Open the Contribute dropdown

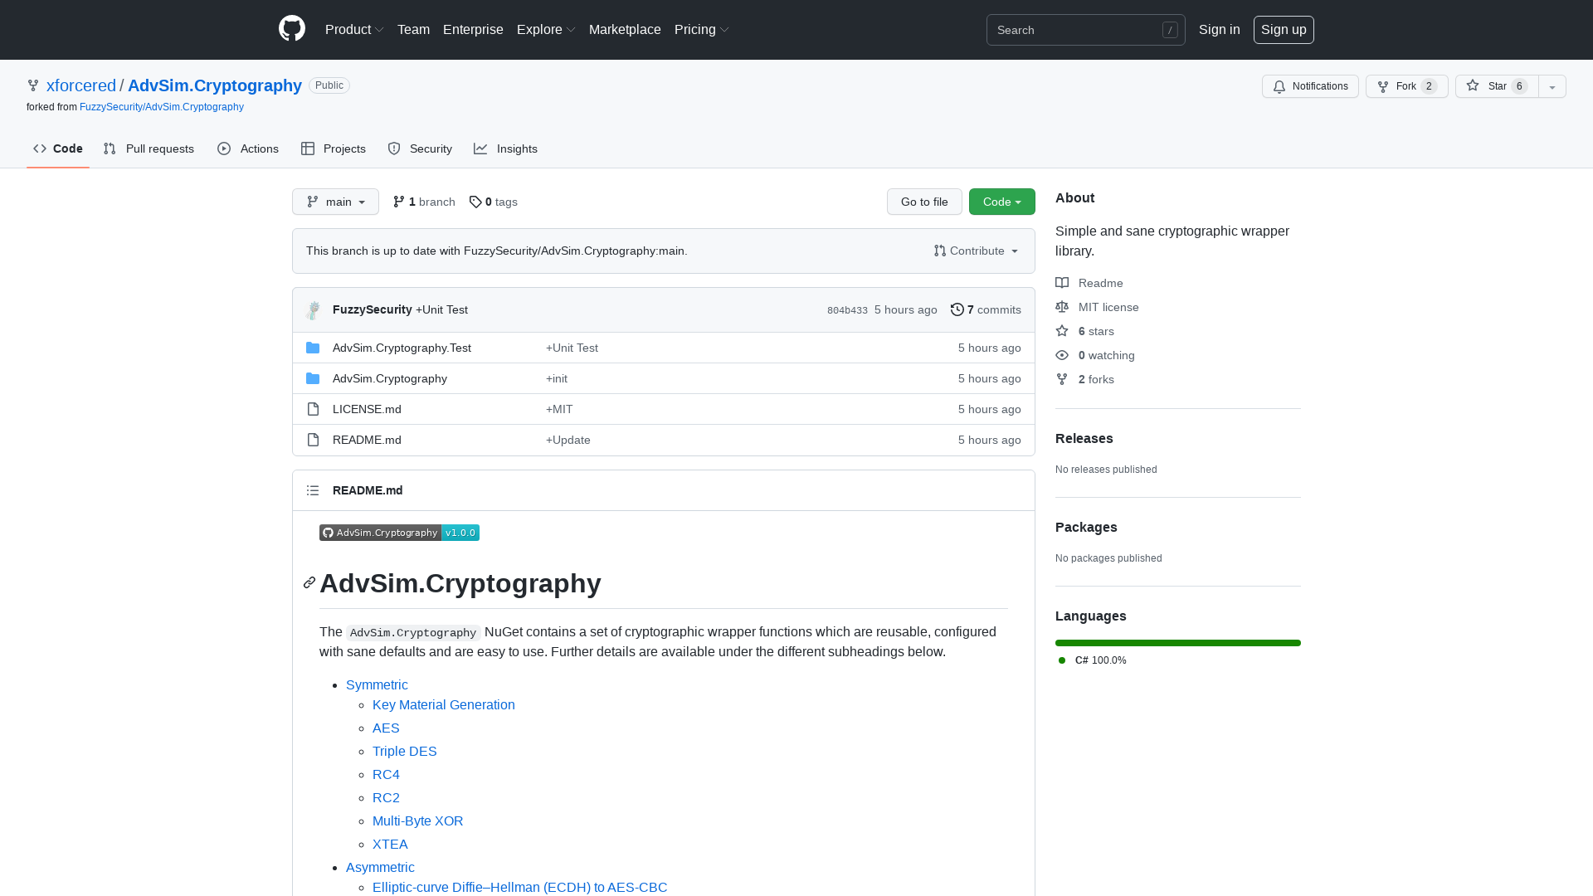(x=976, y=251)
